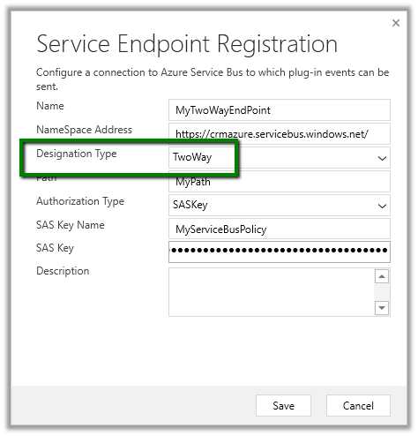This screenshot has width=418, height=436.
Task: Click inside the Description text area
Action: pos(272,292)
